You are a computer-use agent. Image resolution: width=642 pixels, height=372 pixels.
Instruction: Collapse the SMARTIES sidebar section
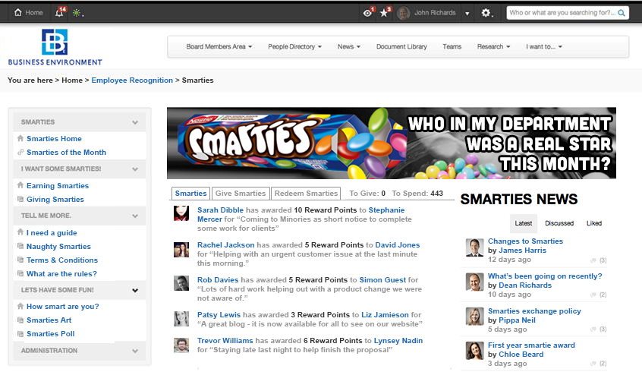(135, 122)
